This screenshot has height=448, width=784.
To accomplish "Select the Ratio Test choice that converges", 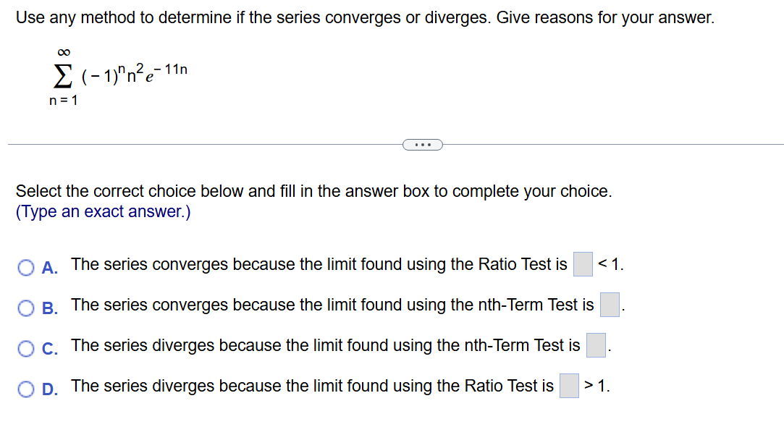I will coord(25,268).
